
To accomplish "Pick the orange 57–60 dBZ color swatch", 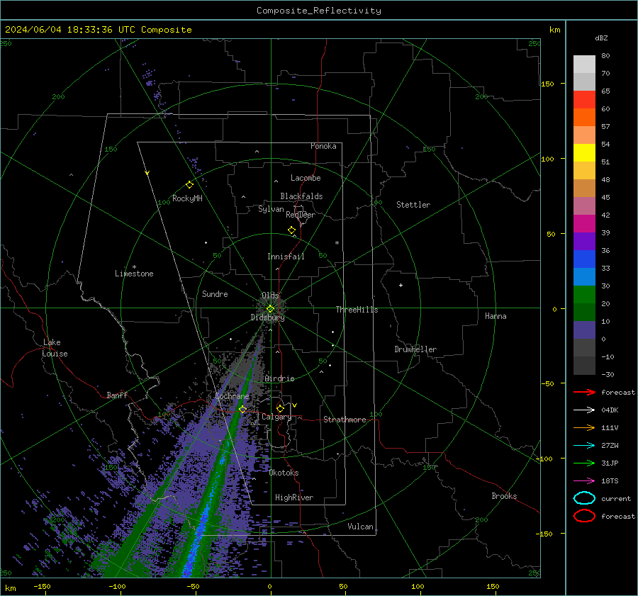I will point(584,118).
